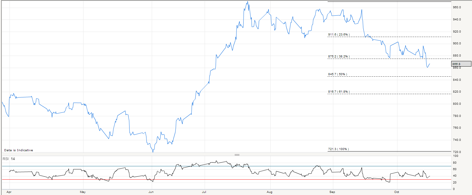Click the 100 label on RSI axis
The width and height of the screenshot is (472, 195).
455,156
